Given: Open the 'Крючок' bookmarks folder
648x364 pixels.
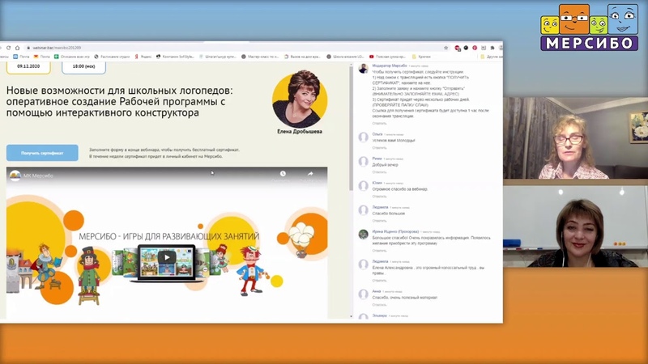Looking at the screenshot, I should 421,57.
